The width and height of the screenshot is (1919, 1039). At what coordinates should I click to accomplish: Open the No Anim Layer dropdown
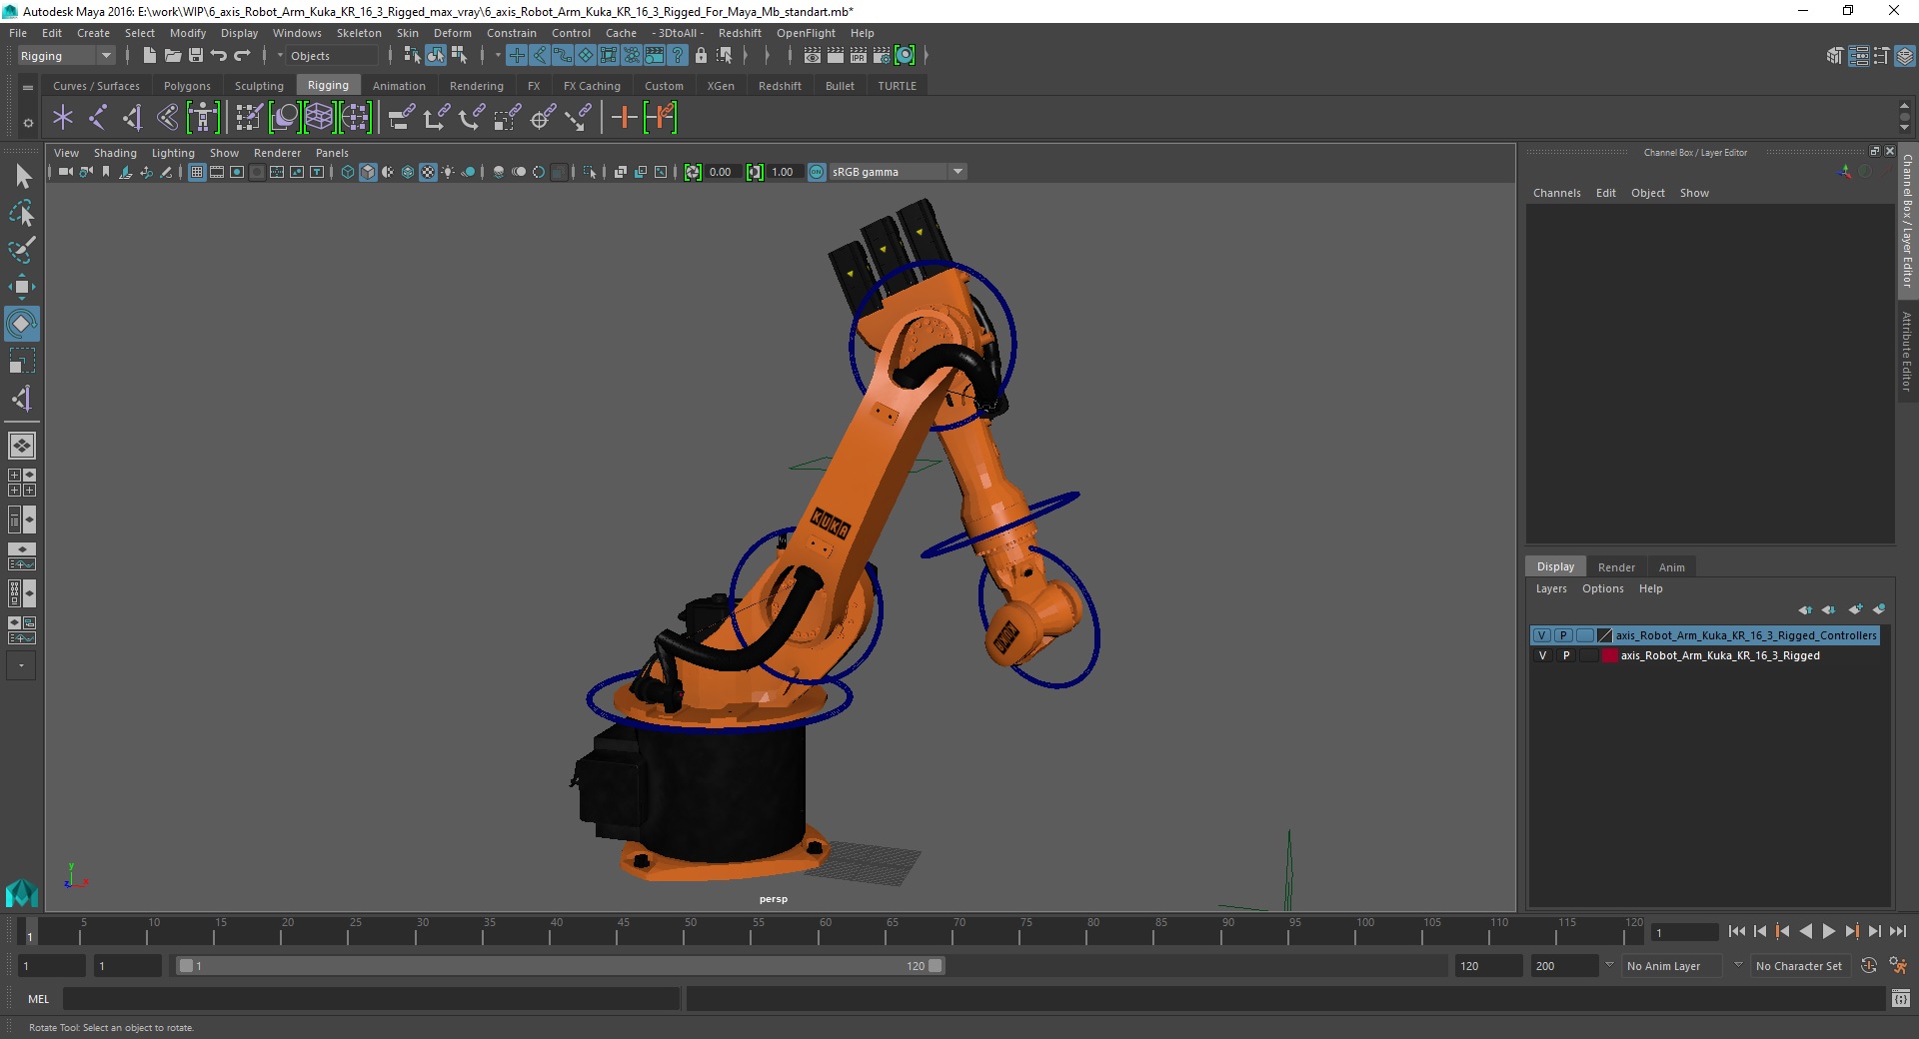(1671, 966)
